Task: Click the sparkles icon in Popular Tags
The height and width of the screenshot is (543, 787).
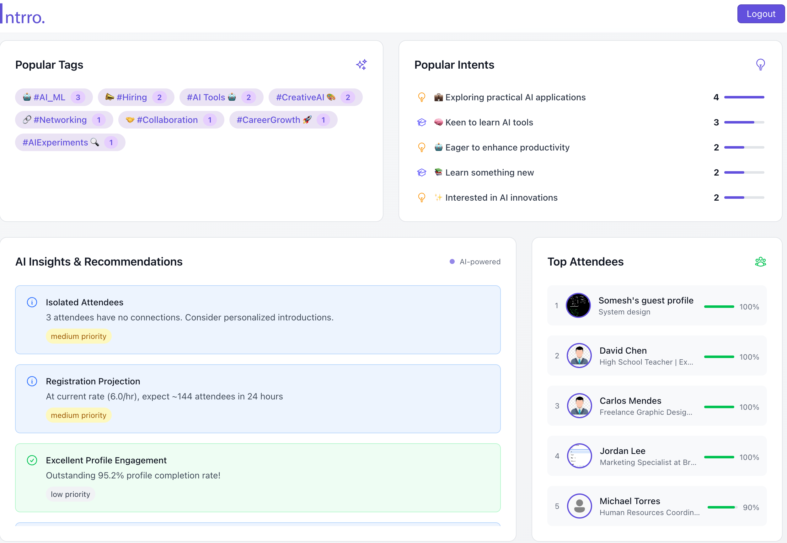Action: pyautogui.click(x=361, y=65)
